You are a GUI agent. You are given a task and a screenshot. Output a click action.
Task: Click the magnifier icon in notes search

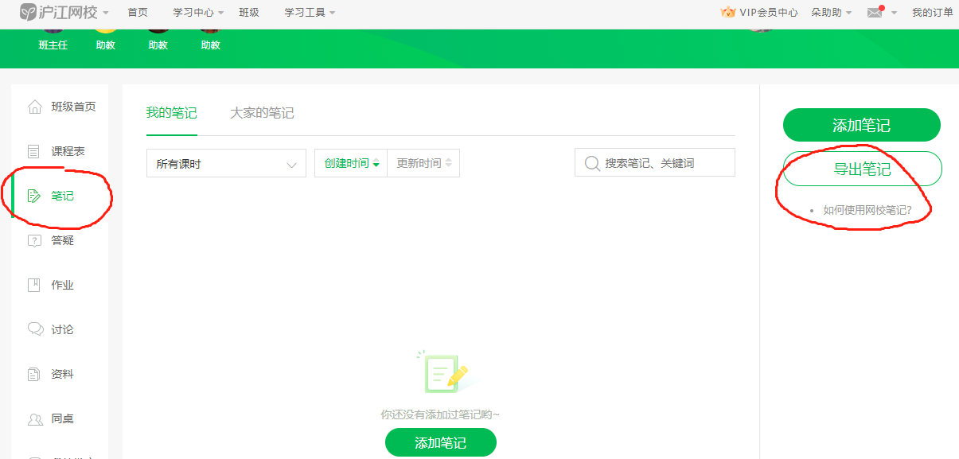591,163
